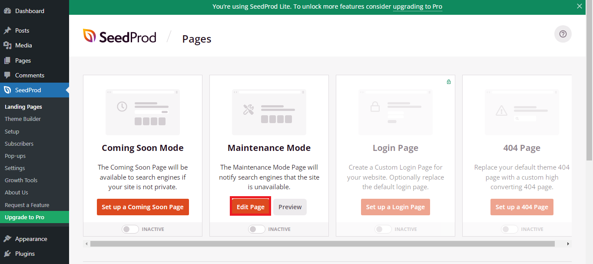Open Theme Builder submenu item
Image resolution: width=593 pixels, height=264 pixels.
23,119
